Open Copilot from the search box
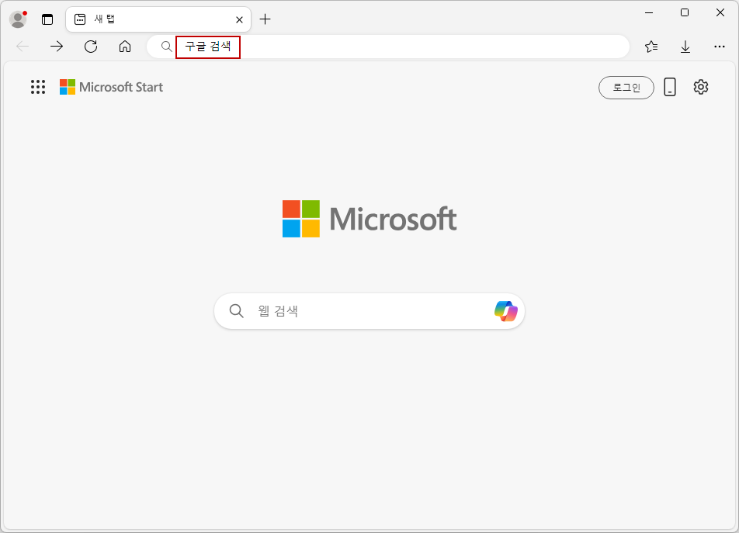Viewport: 739px width, 533px height. 505,311
